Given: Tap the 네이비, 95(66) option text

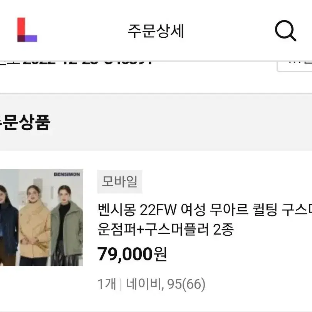Looking at the screenshot, I should (x=166, y=284).
